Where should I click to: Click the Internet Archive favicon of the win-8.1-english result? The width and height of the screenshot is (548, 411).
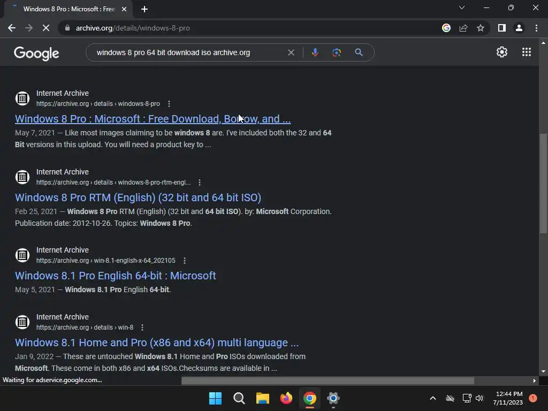(x=22, y=255)
